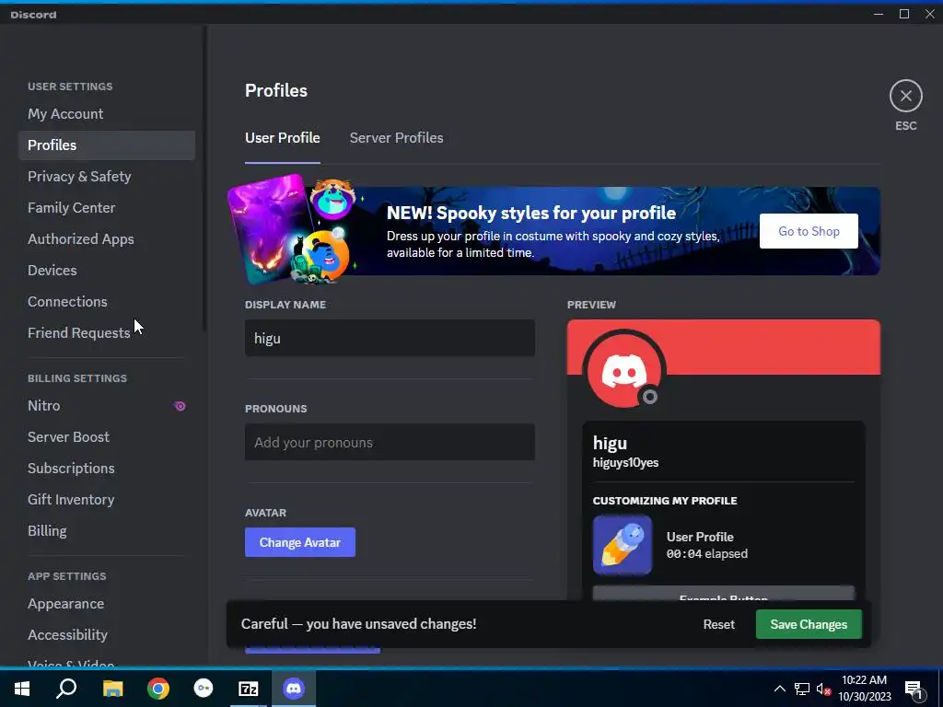Image resolution: width=943 pixels, height=707 pixels.
Task: Select Profiles in the sidebar
Action: tap(107, 145)
